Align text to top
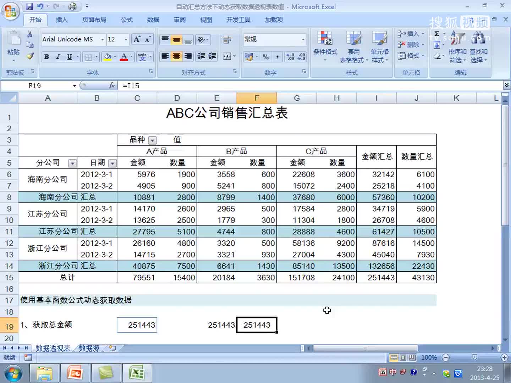This screenshot has width=511, height=383. (x=165, y=39)
